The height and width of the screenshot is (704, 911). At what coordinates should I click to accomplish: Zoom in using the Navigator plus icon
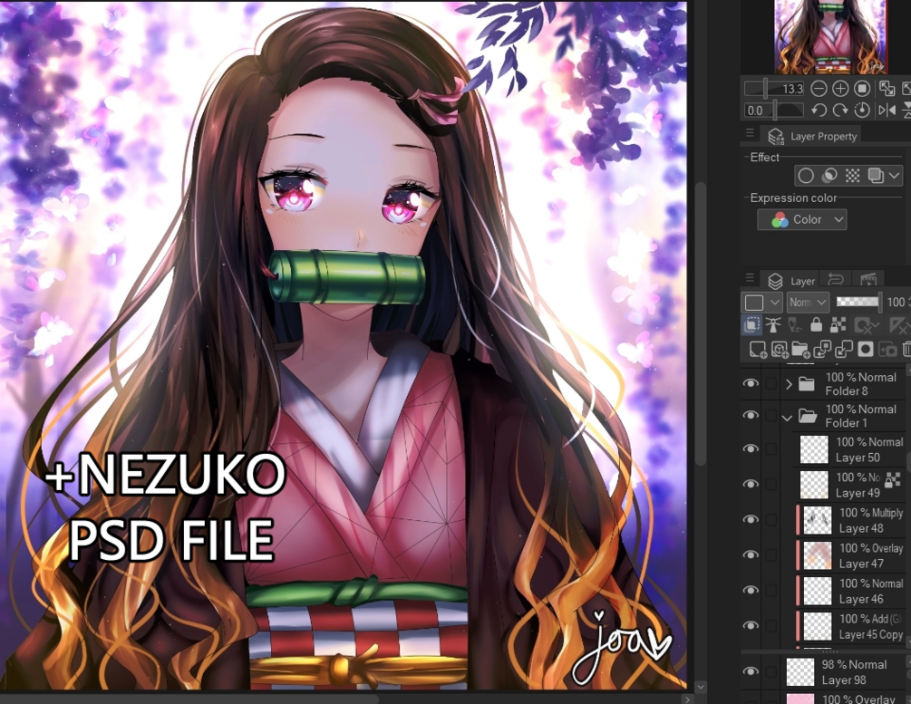pyautogui.click(x=840, y=89)
